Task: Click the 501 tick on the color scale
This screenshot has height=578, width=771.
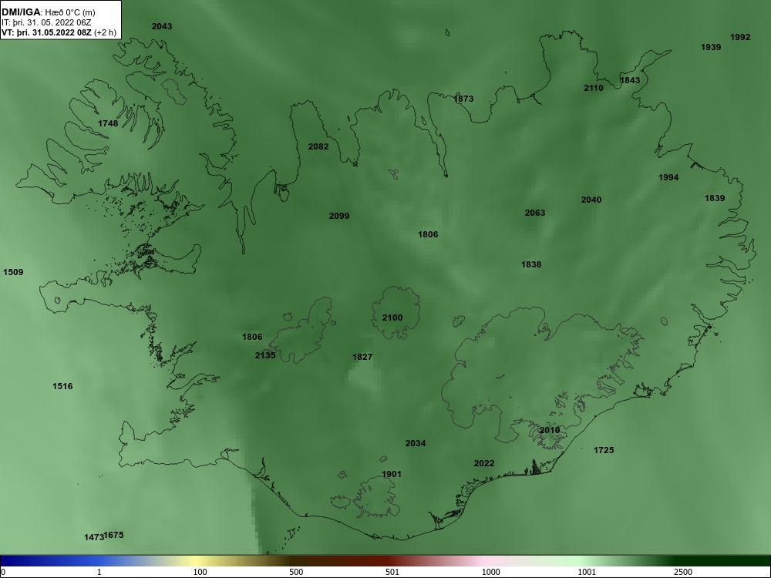Action: [x=392, y=572]
